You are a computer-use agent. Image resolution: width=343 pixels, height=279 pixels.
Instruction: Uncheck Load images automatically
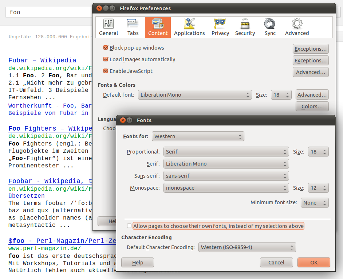click(106, 59)
